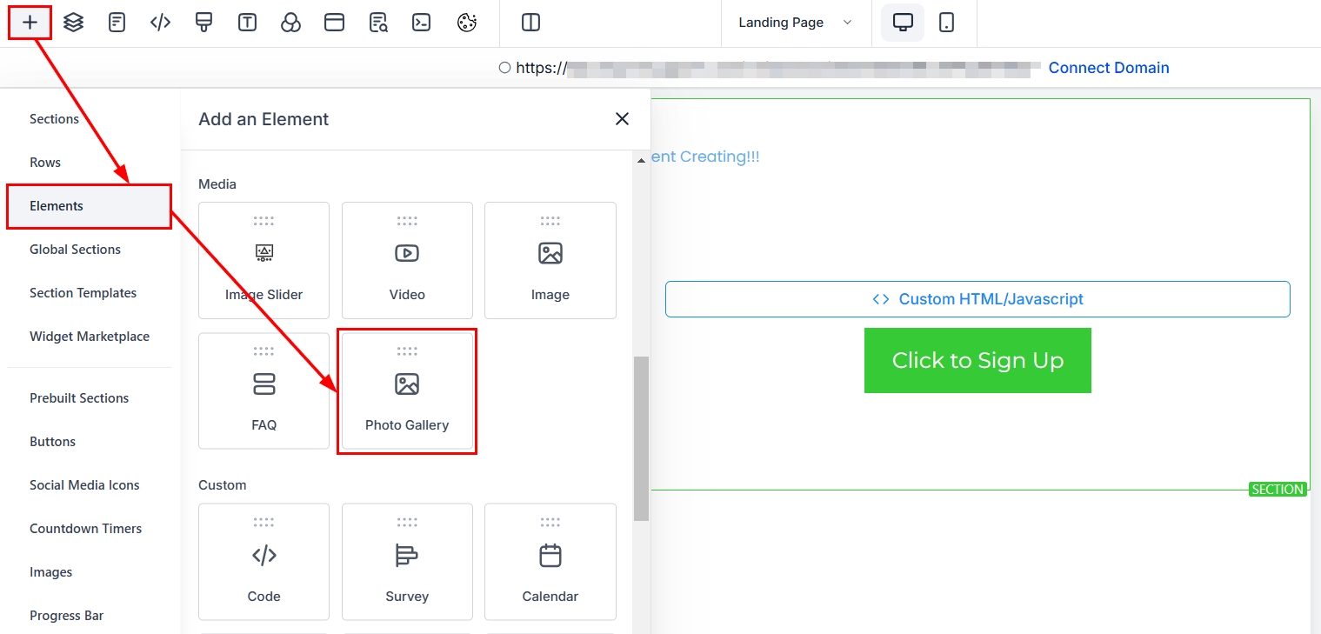The width and height of the screenshot is (1321, 634).
Task: Switch to mobile preview mode
Action: [x=947, y=23]
